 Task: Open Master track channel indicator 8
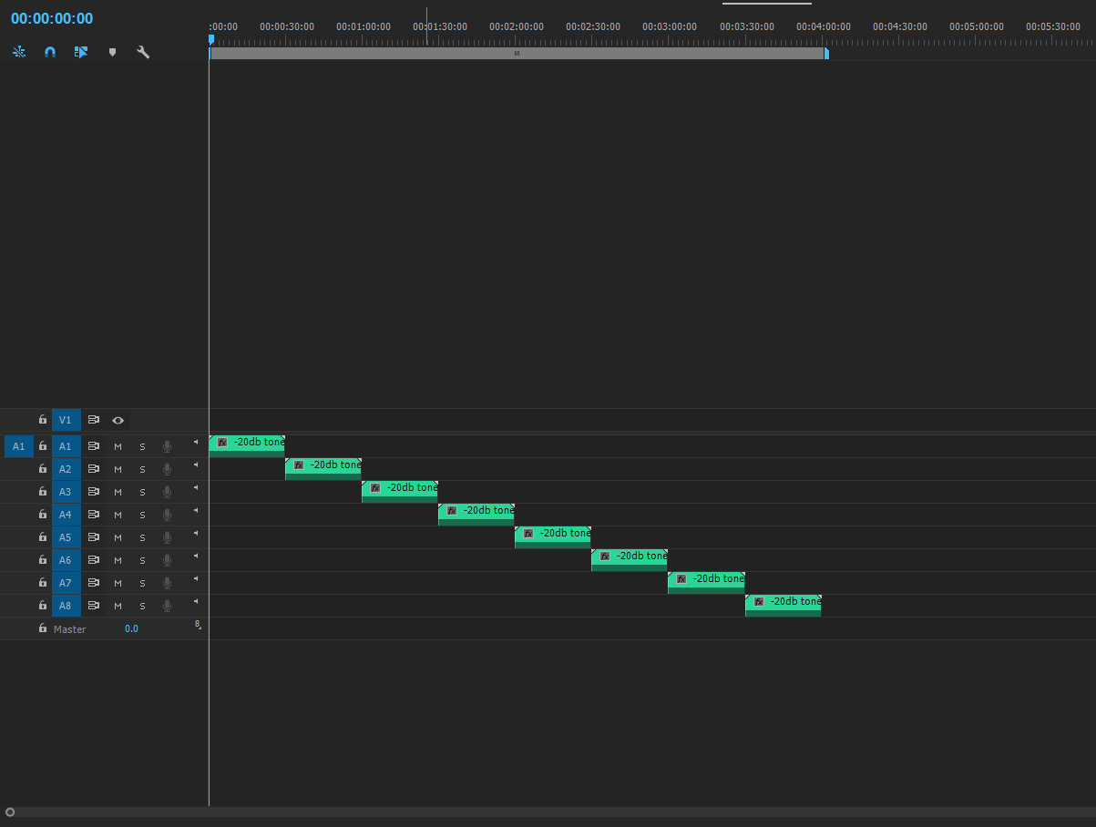pyautogui.click(x=197, y=625)
